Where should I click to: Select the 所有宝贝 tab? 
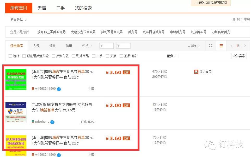click(x=19, y=8)
